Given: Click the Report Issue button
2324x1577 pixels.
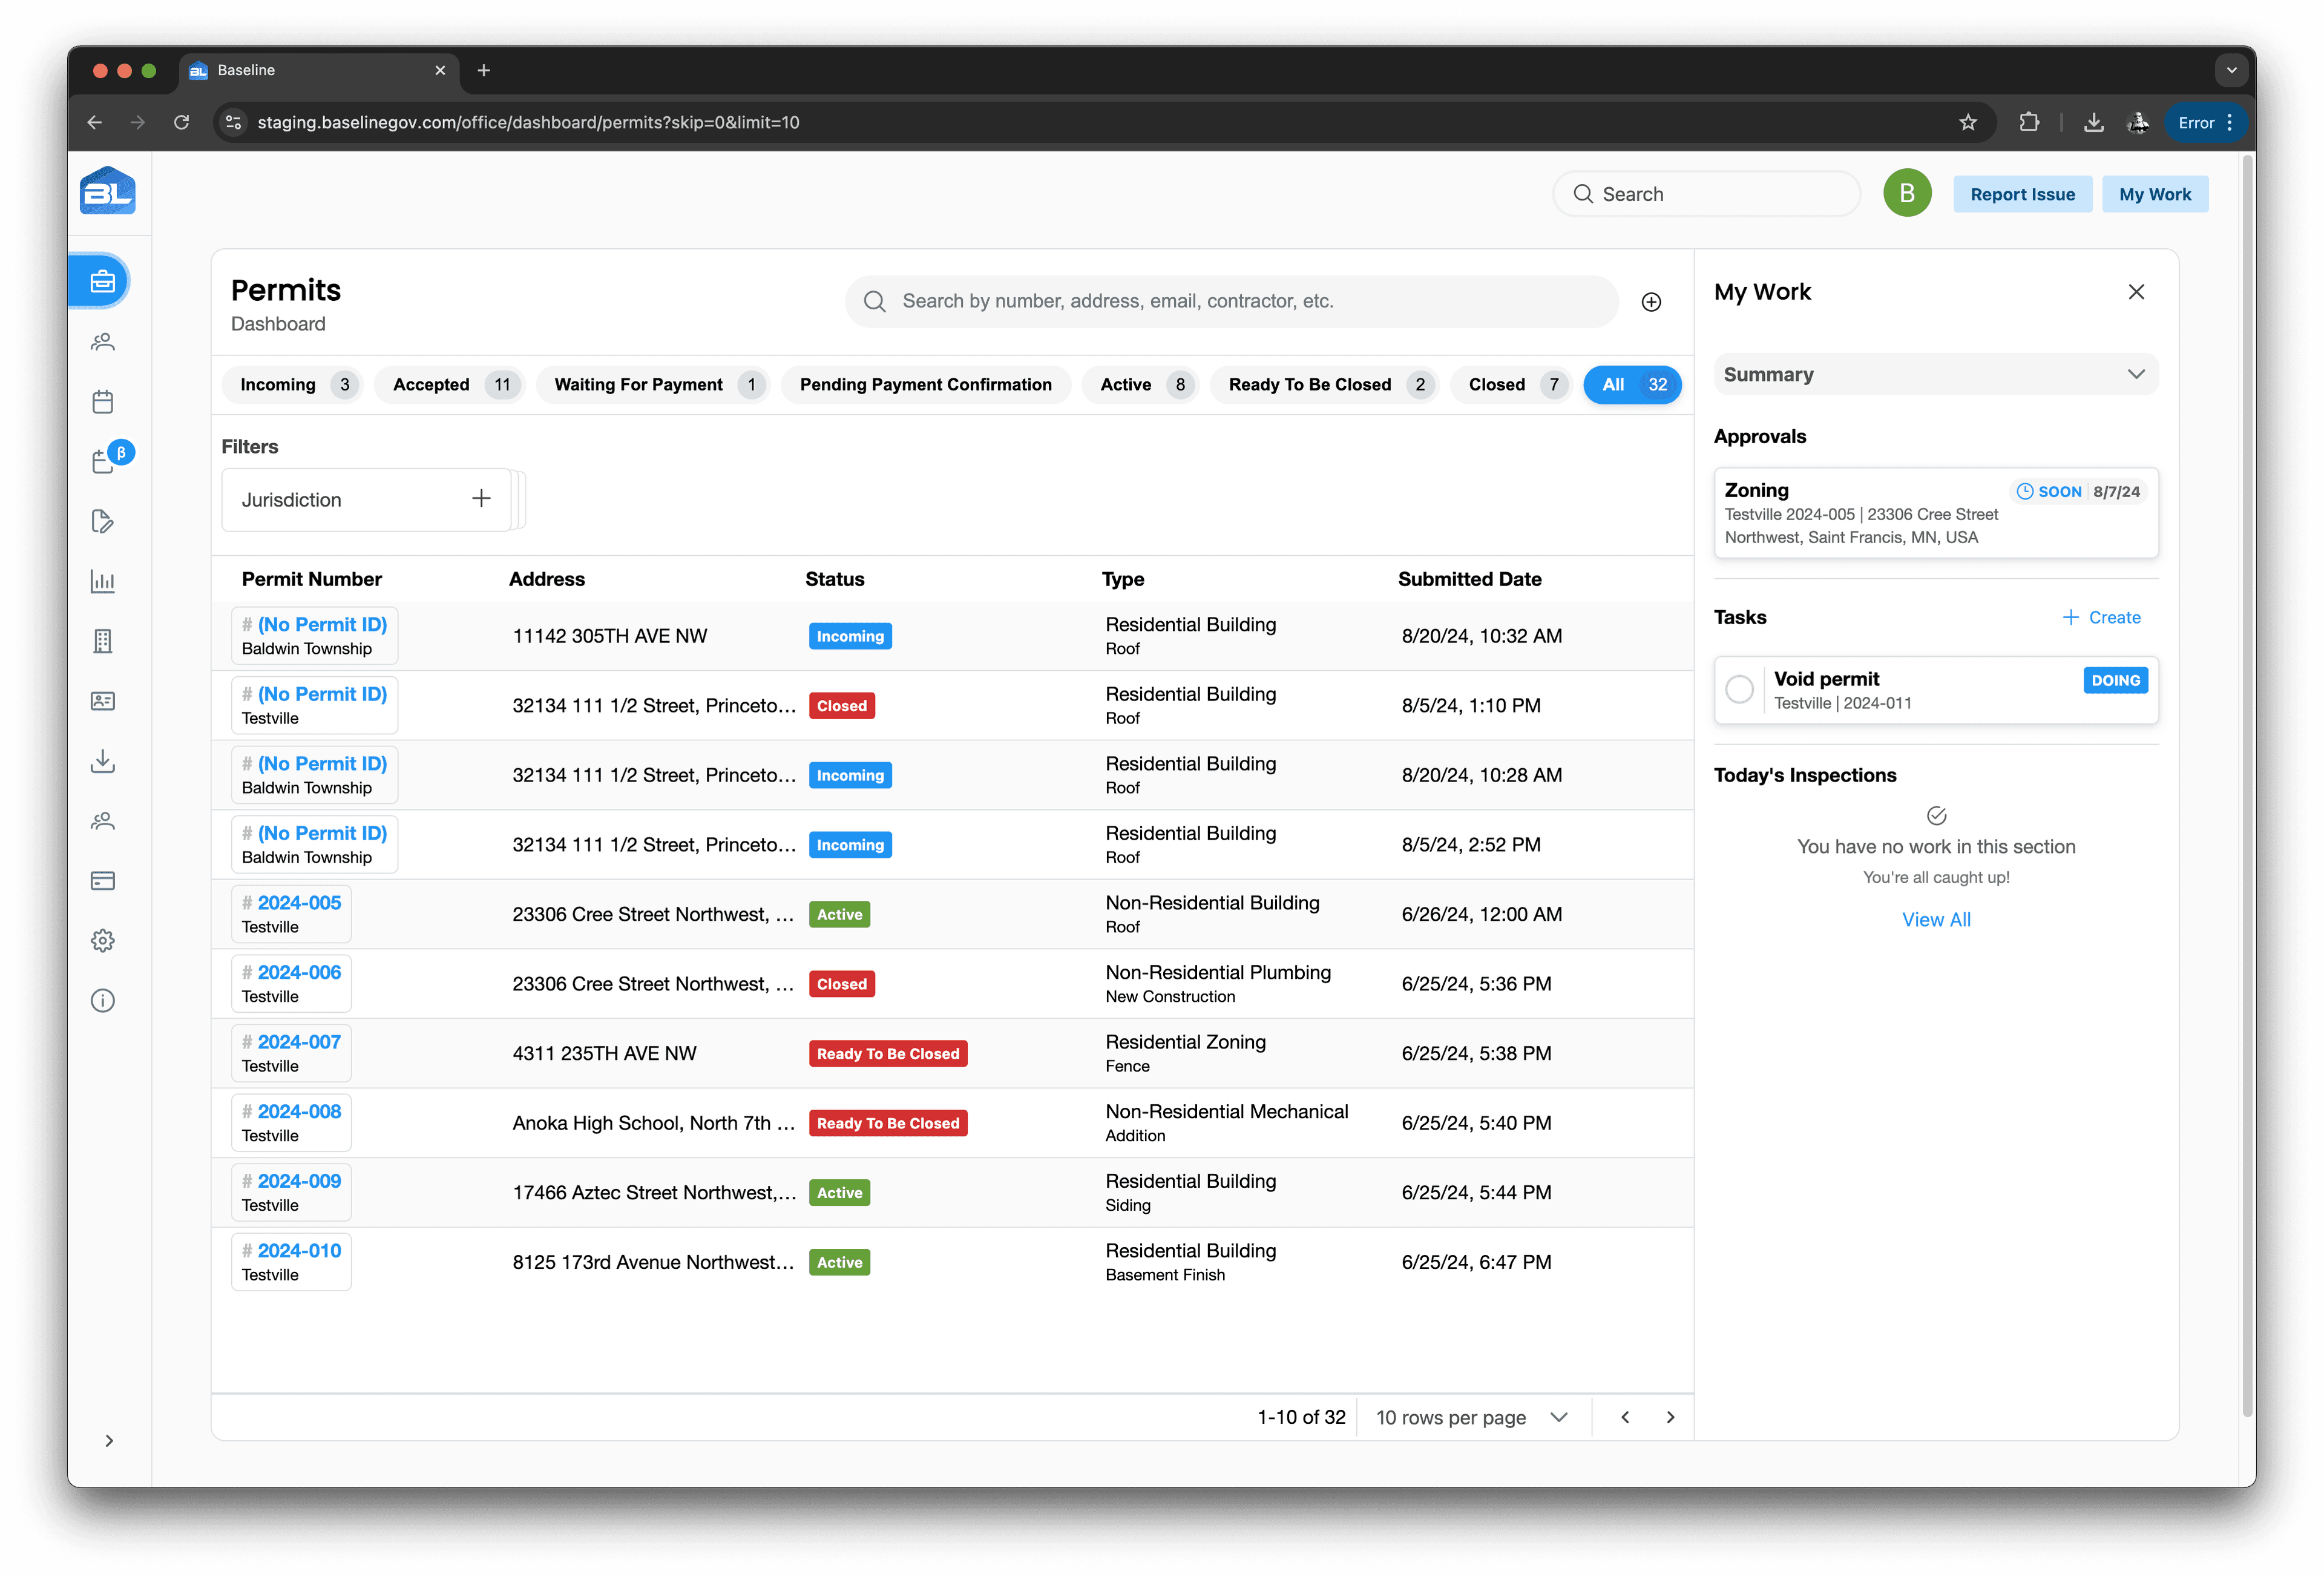Looking at the screenshot, I should pyautogui.click(x=2021, y=195).
